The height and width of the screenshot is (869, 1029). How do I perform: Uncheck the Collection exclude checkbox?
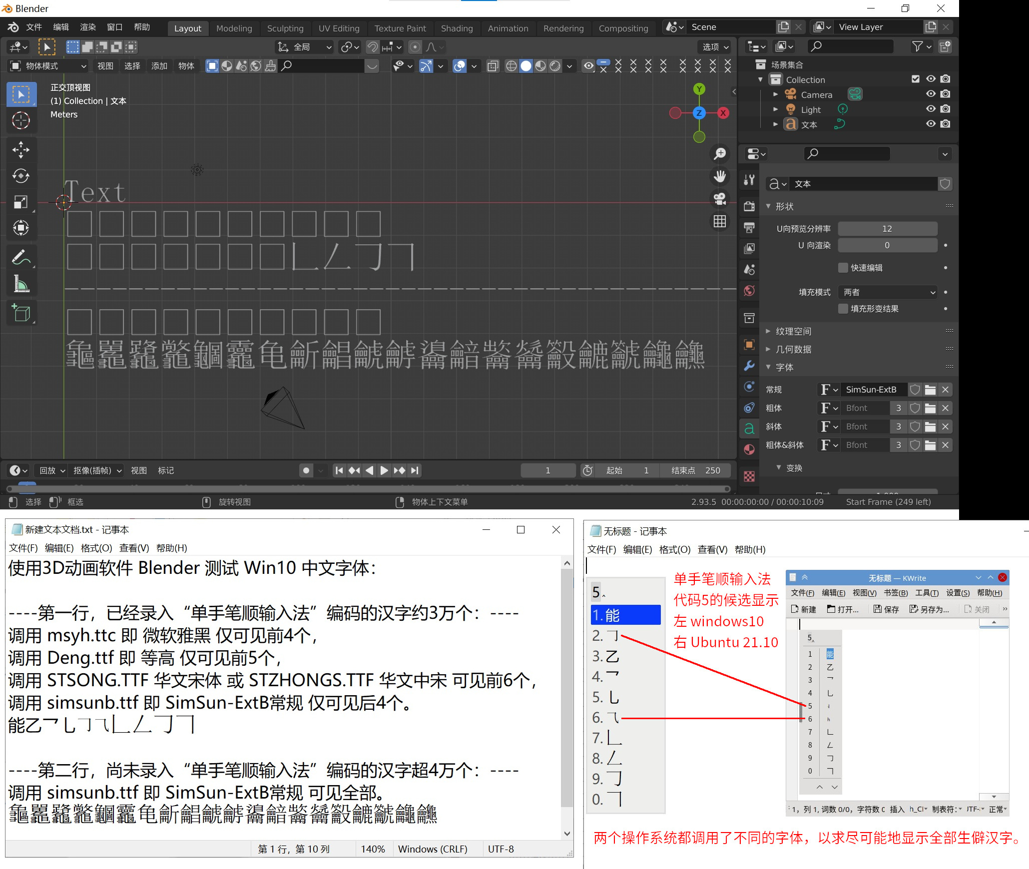916,79
